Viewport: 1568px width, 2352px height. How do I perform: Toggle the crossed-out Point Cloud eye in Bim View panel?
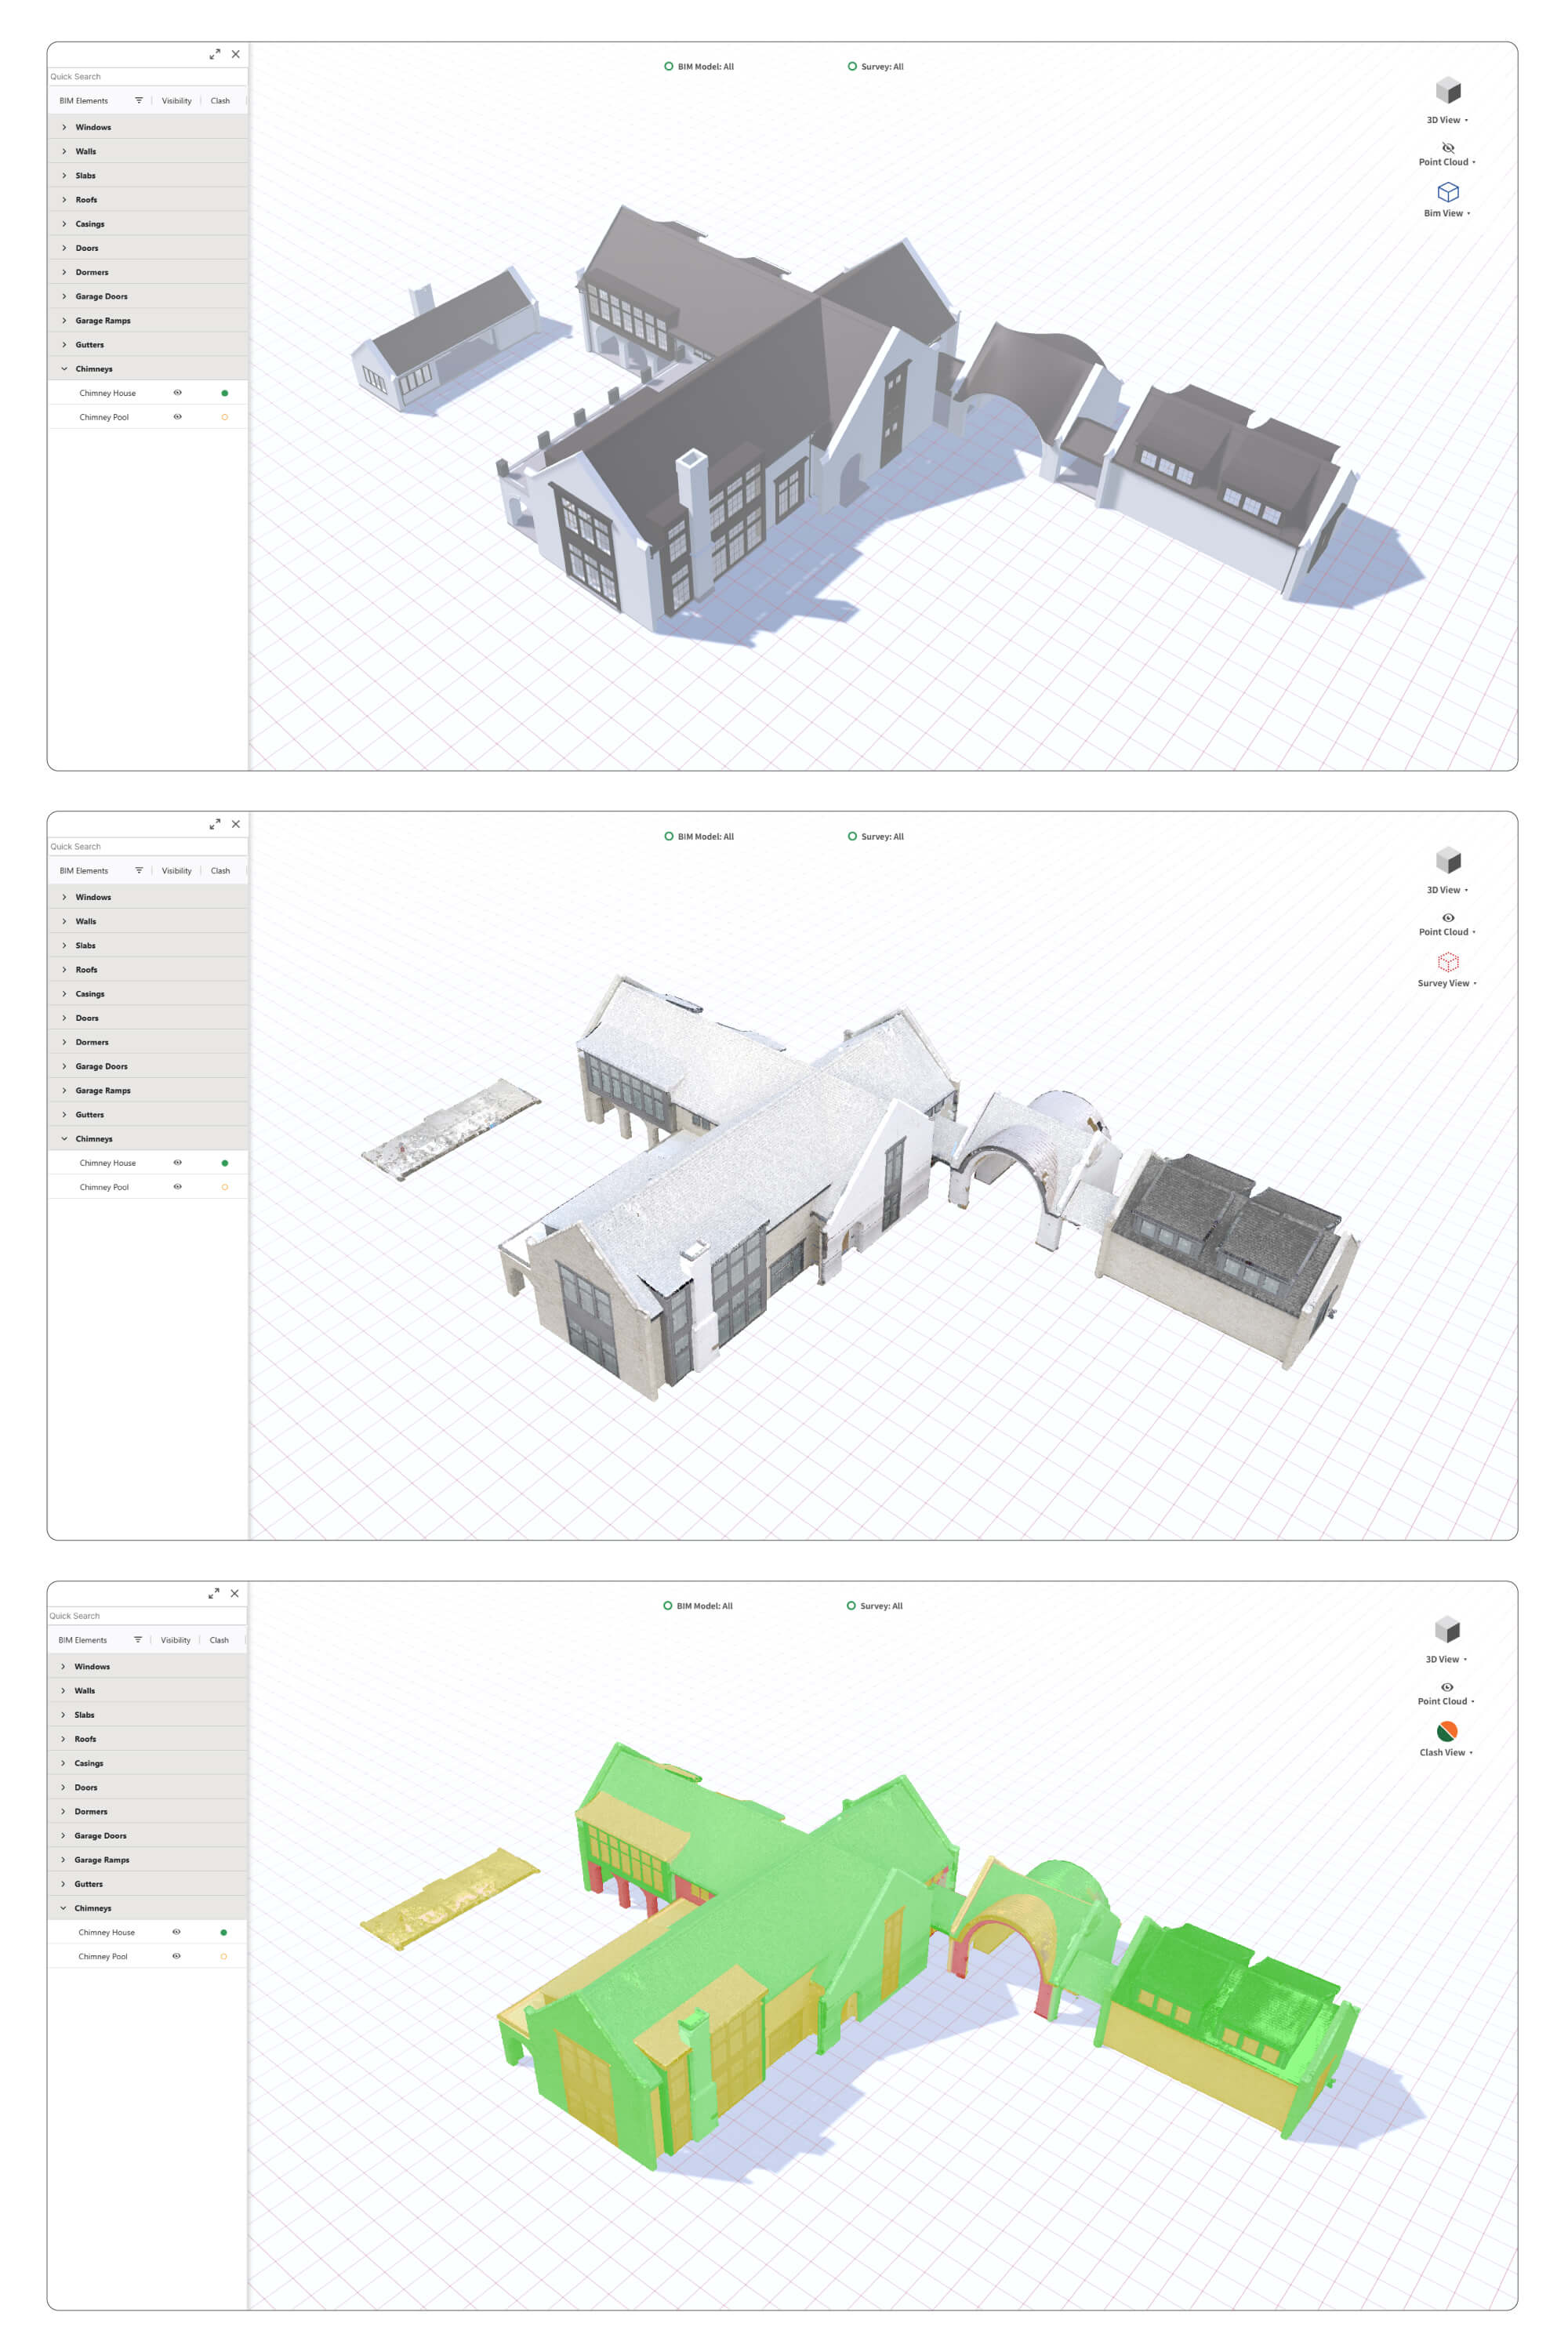coord(1448,147)
